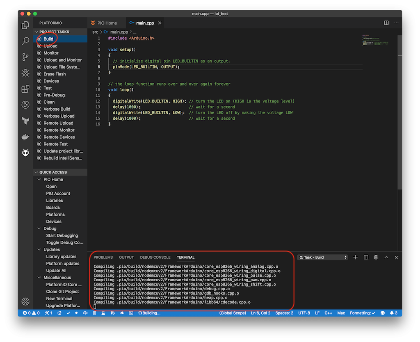Run the Upload project task
The height and width of the screenshot is (342, 420).
(60, 46)
